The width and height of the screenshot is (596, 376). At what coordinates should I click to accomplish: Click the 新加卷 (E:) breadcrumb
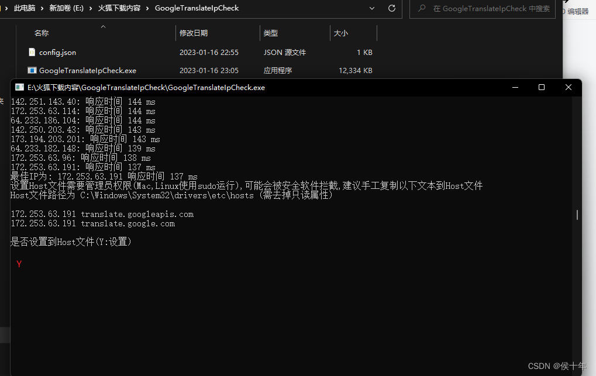pos(67,8)
